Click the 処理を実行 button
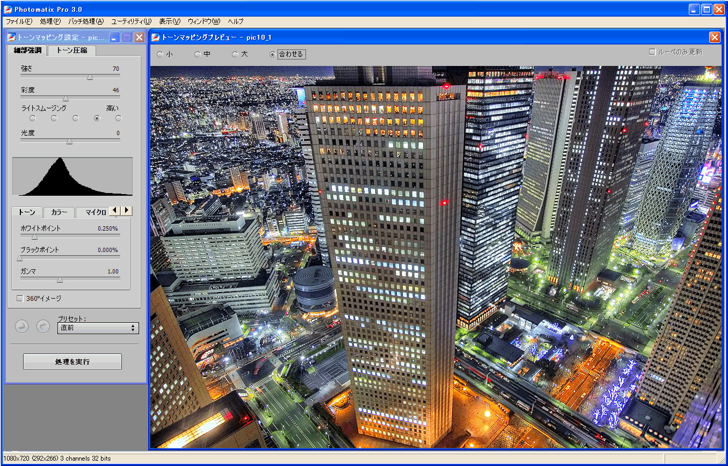The image size is (728, 466). (72, 361)
